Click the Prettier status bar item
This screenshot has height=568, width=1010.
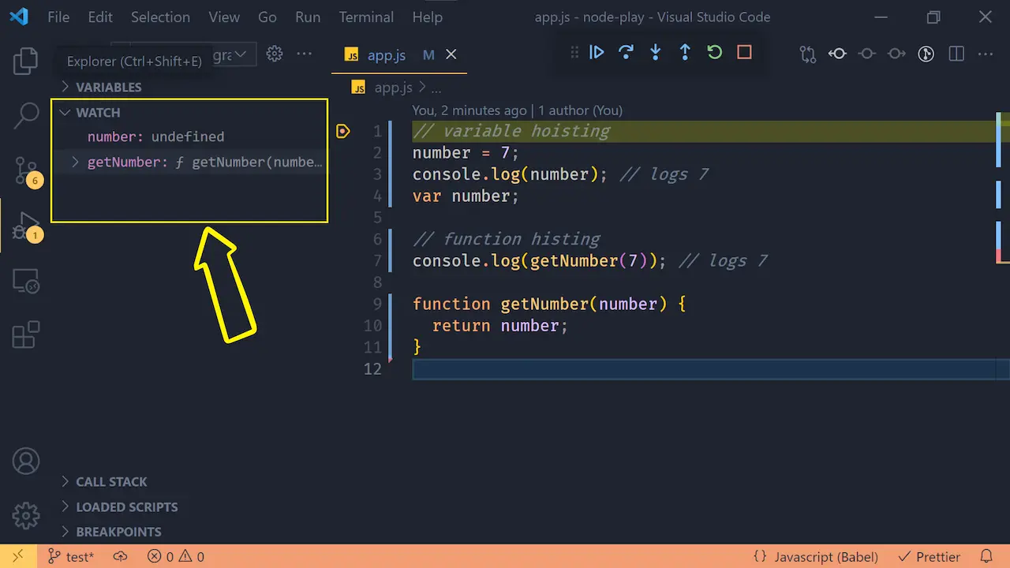[930, 556]
